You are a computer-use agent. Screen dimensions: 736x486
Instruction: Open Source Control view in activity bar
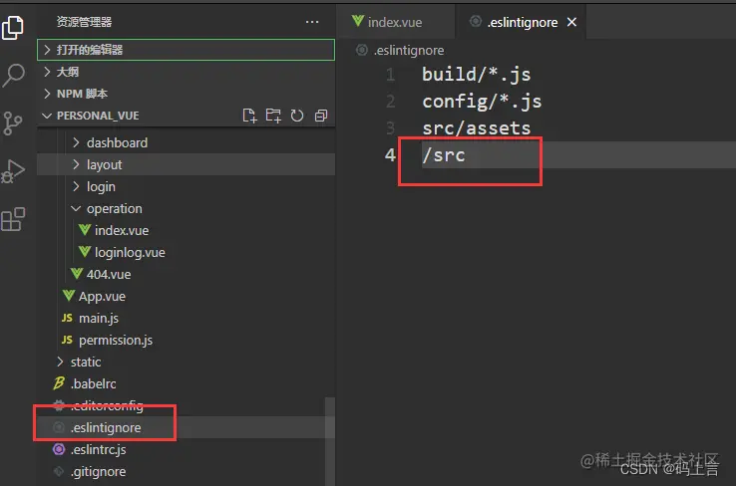[x=12, y=123]
